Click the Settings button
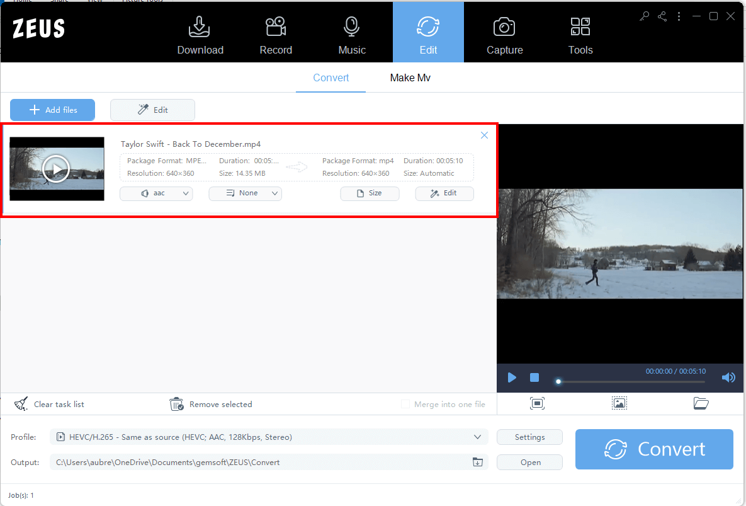746x506 pixels. pos(529,437)
